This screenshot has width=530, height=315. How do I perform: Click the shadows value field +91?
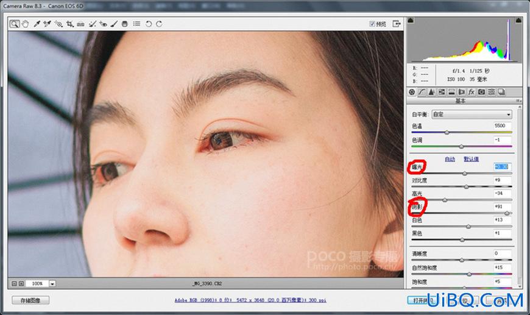coord(503,207)
